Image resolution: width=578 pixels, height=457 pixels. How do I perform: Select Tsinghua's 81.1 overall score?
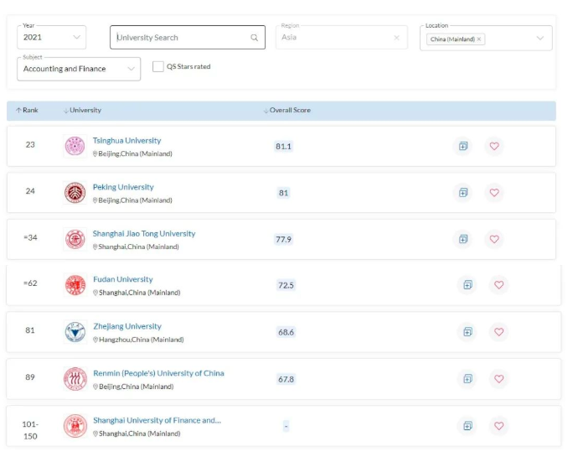(x=283, y=147)
